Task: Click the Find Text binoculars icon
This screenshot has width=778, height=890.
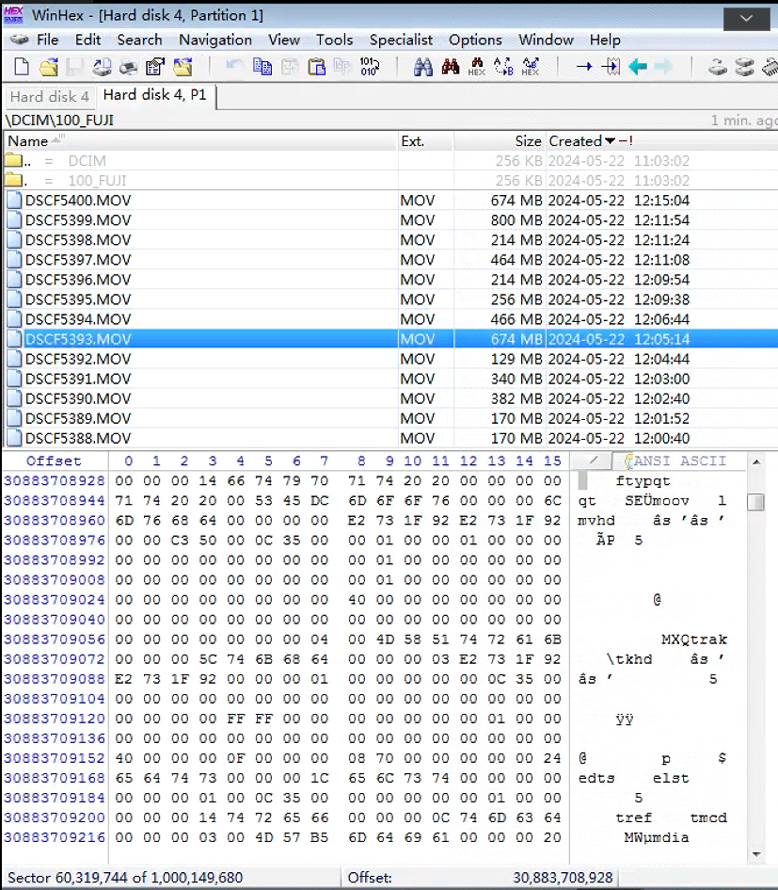Action: tap(423, 67)
